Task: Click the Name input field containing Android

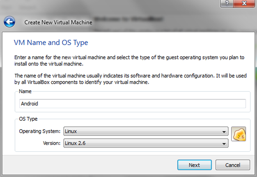Action: (x=132, y=104)
